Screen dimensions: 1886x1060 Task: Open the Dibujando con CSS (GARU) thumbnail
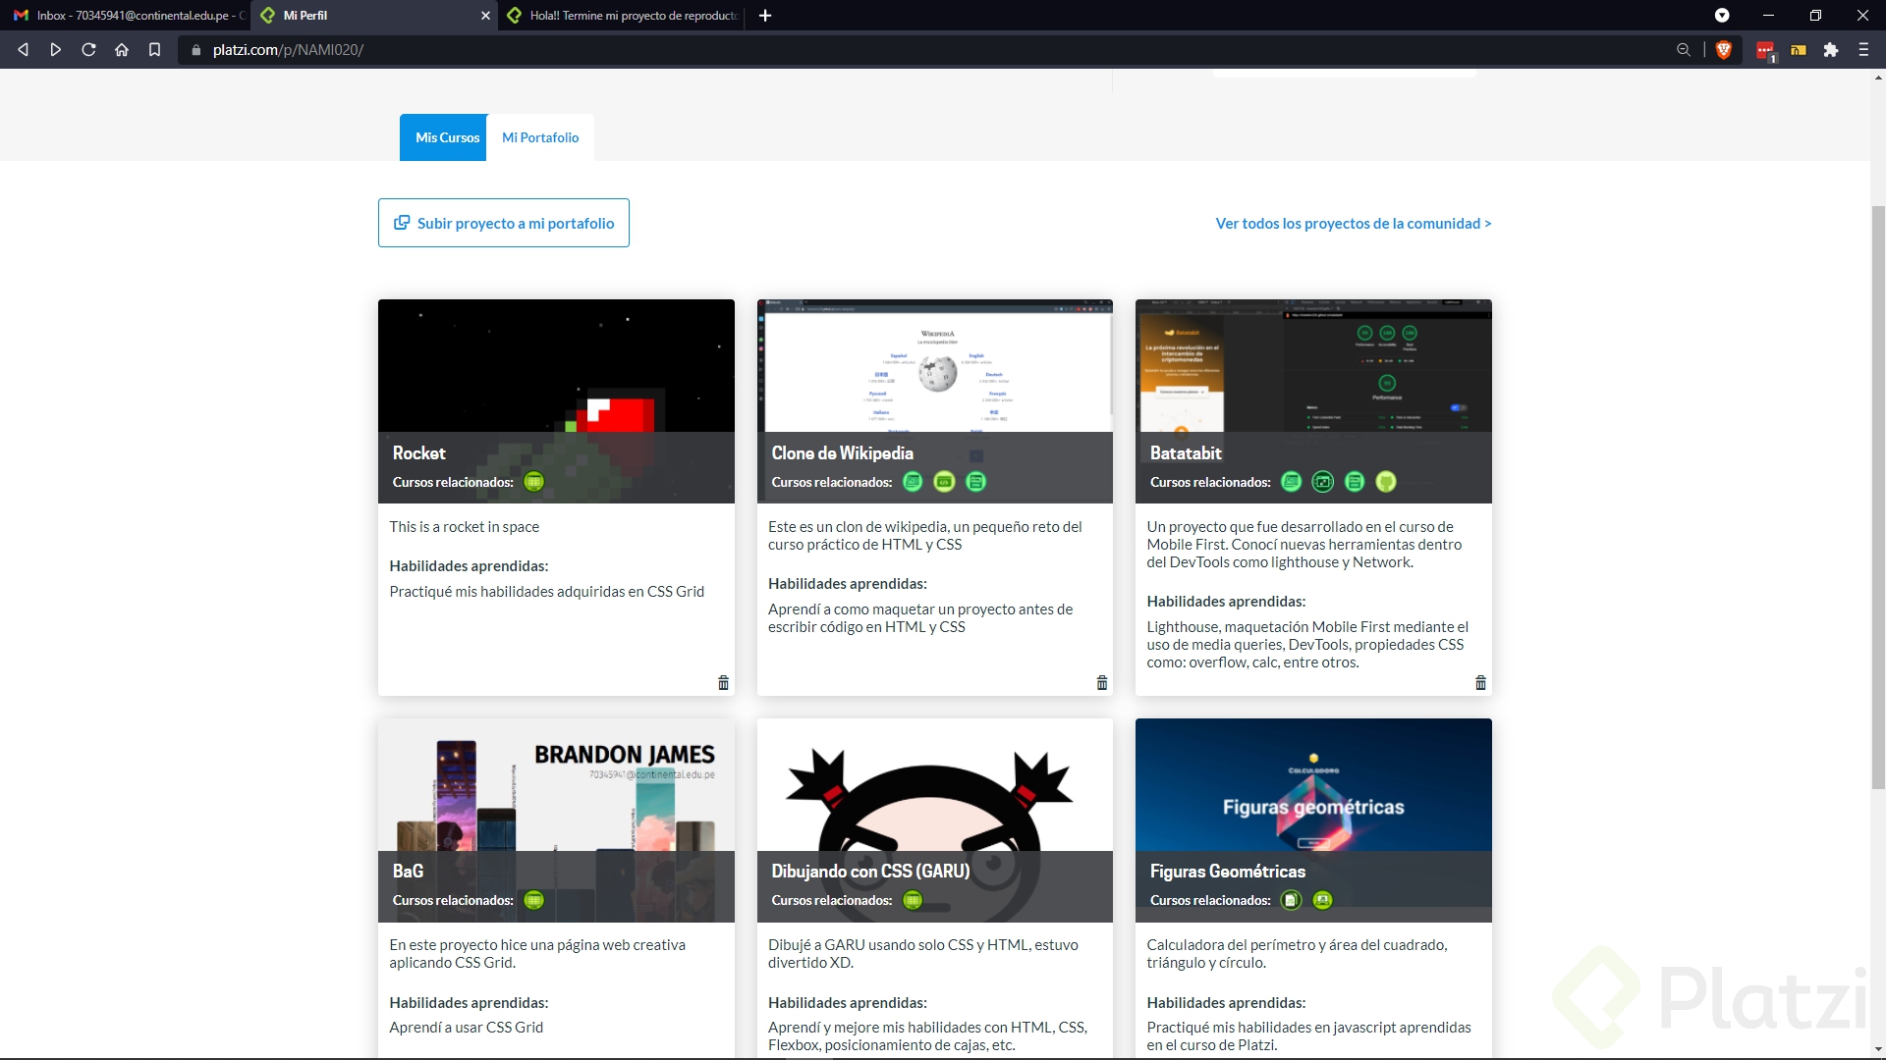click(934, 785)
